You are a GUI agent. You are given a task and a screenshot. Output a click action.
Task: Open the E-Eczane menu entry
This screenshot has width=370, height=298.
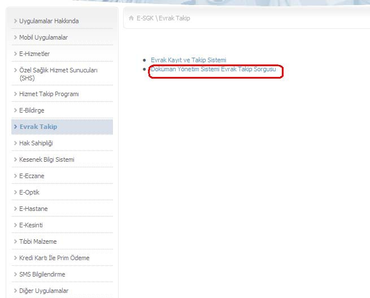pos(32,176)
